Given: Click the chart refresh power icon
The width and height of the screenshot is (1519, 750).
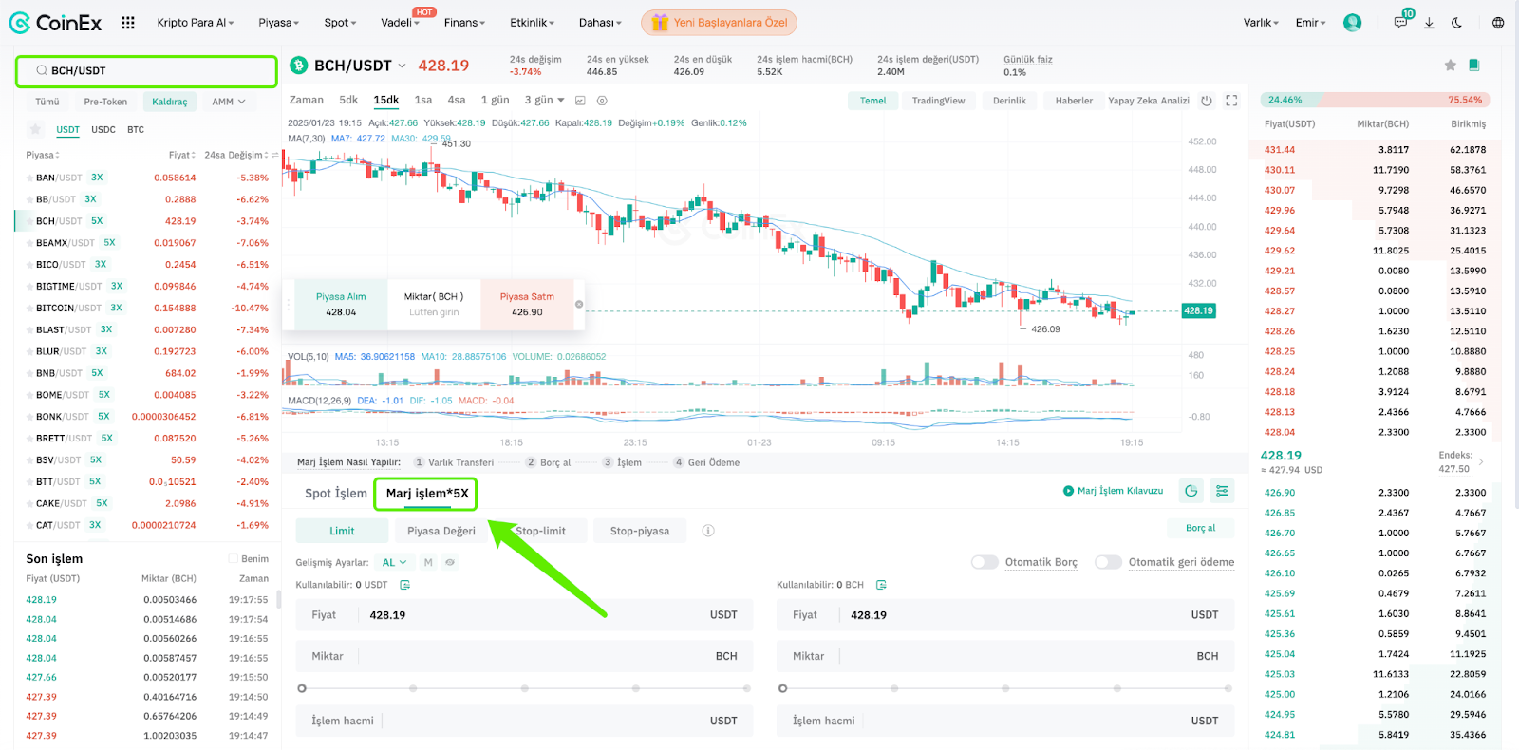Looking at the screenshot, I should (1207, 100).
